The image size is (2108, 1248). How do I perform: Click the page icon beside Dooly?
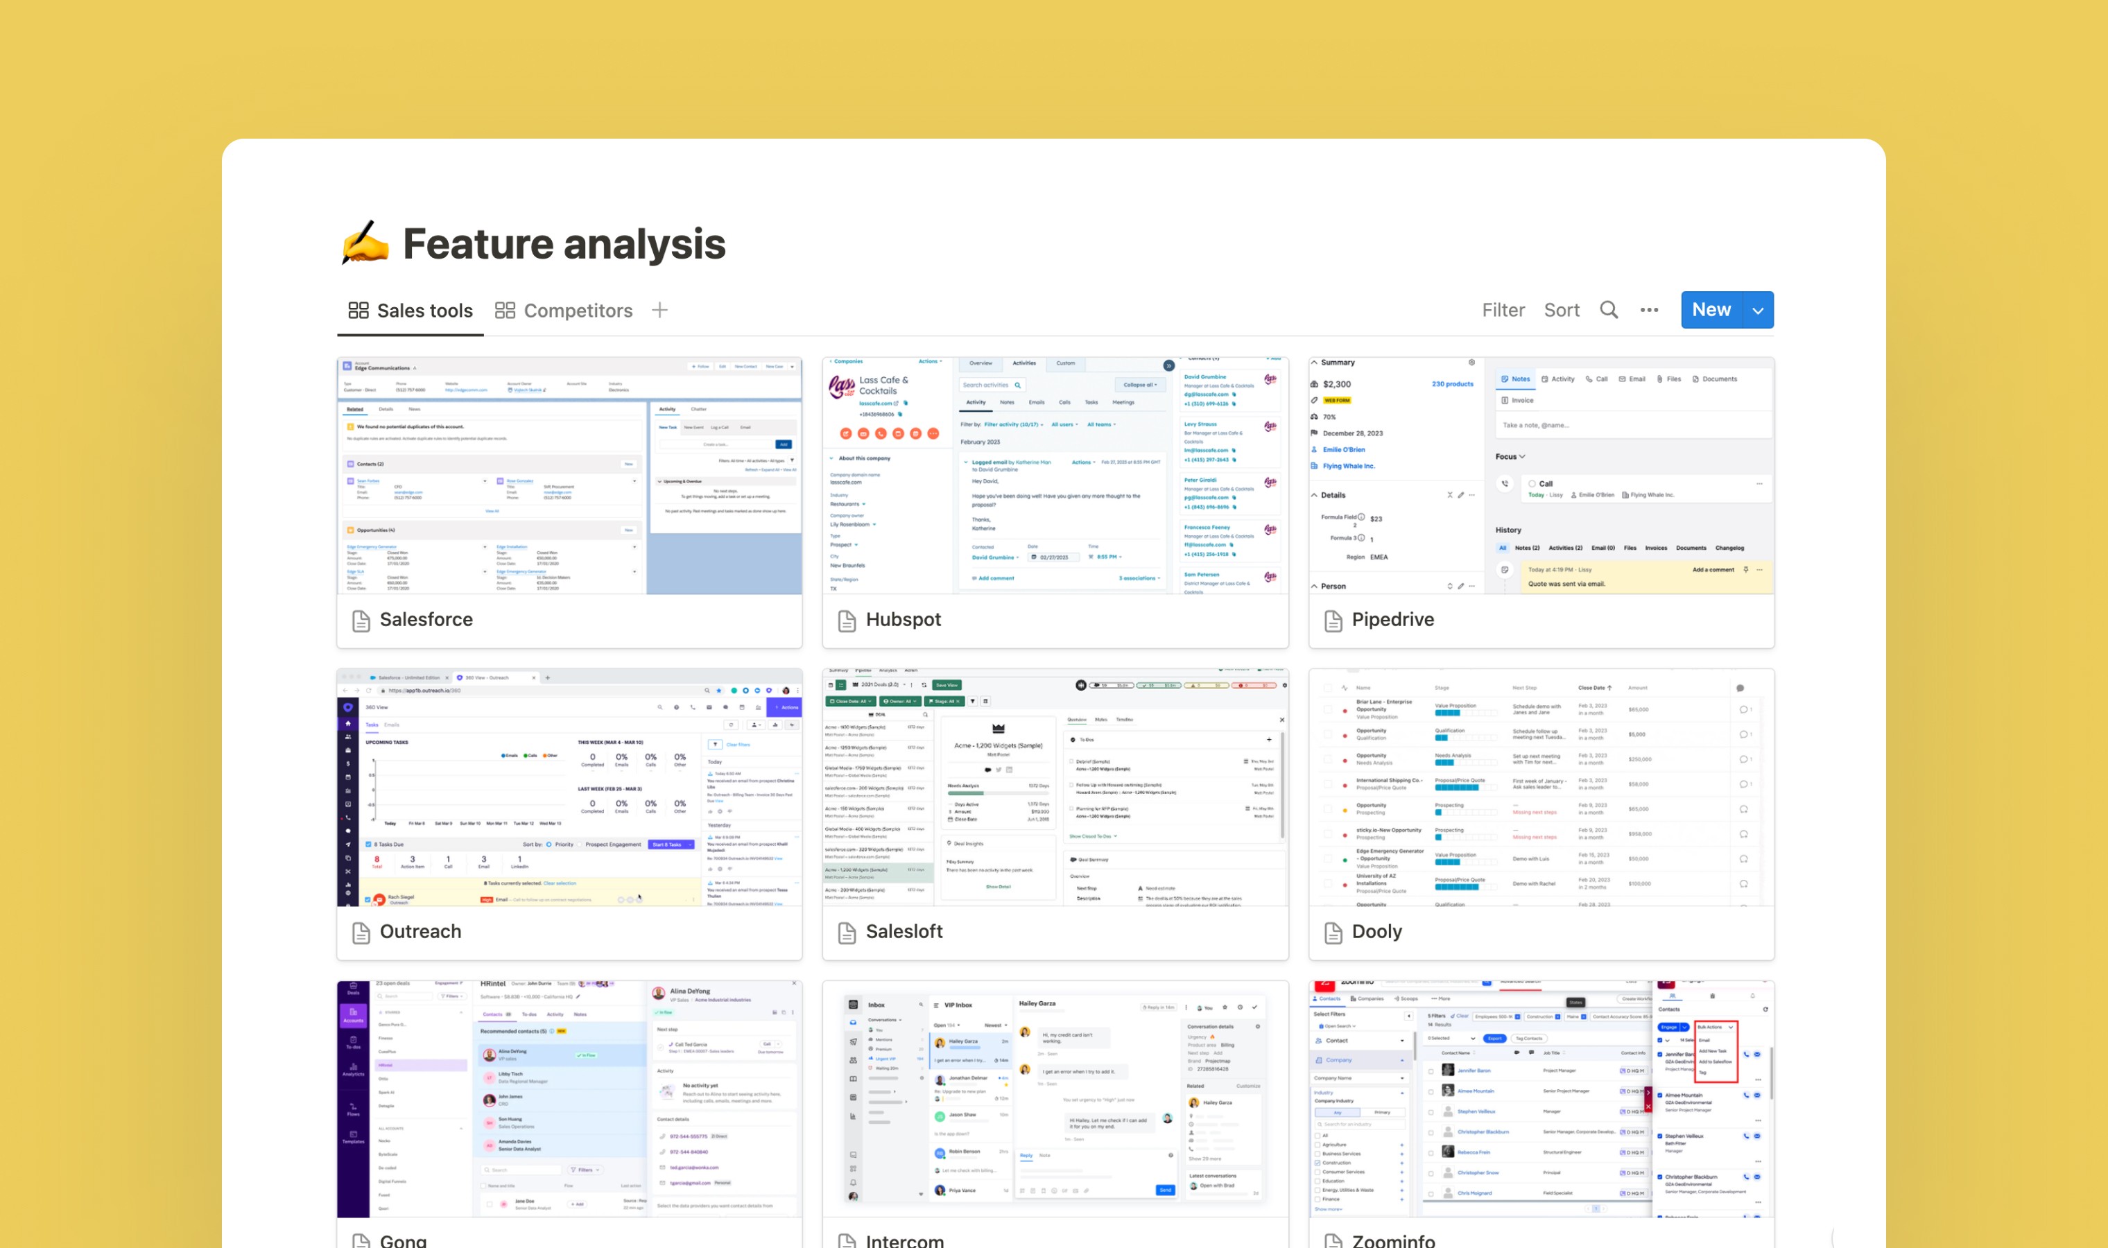coord(1333,933)
